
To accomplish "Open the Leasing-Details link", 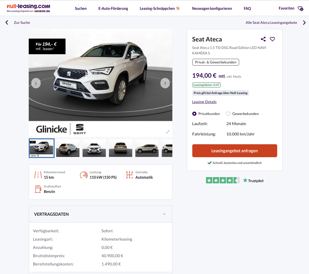I will [x=204, y=102].
